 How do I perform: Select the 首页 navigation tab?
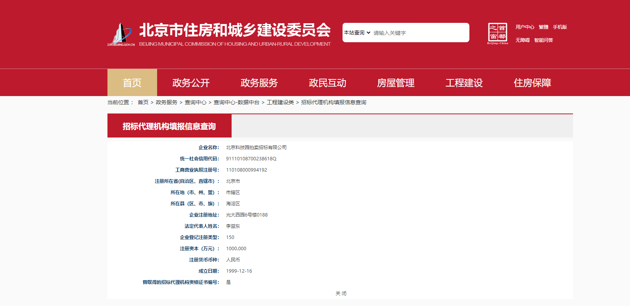click(x=132, y=83)
